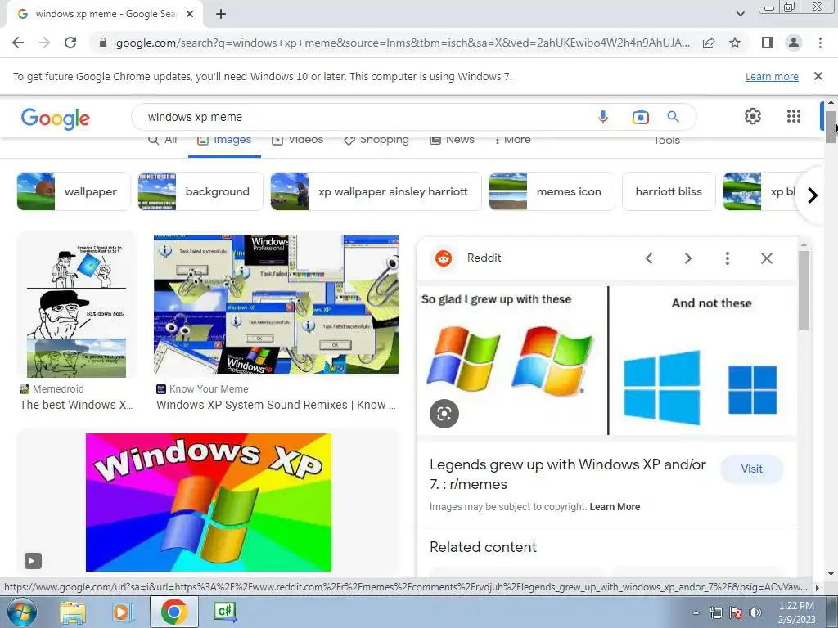Open the C# application taskbar icon
This screenshot has width=838, height=628.
pos(224,612)
